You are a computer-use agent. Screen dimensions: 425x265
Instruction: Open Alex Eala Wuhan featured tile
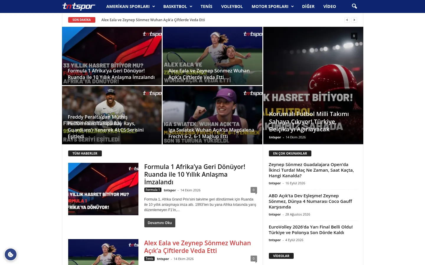click(212, 56)
